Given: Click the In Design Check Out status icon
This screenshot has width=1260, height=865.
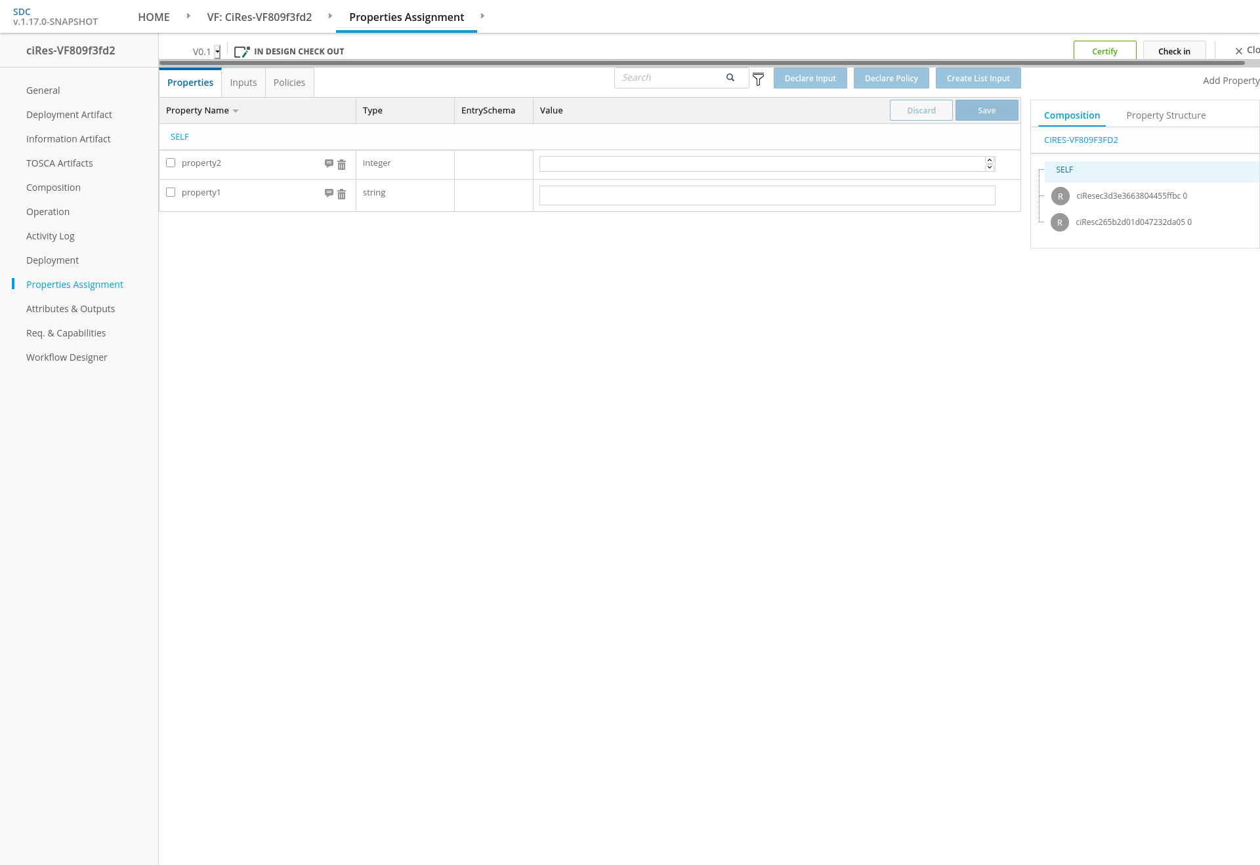Looking at the screenshot, I should tap(241, 52).
